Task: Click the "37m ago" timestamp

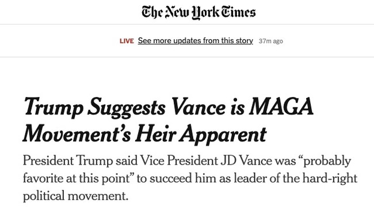Action: click(271, 41)
